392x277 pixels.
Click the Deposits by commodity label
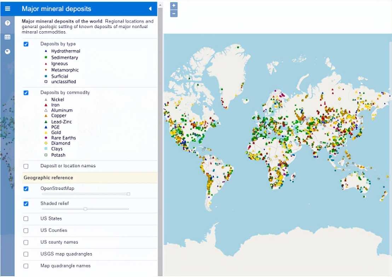[x=65, y=93]
